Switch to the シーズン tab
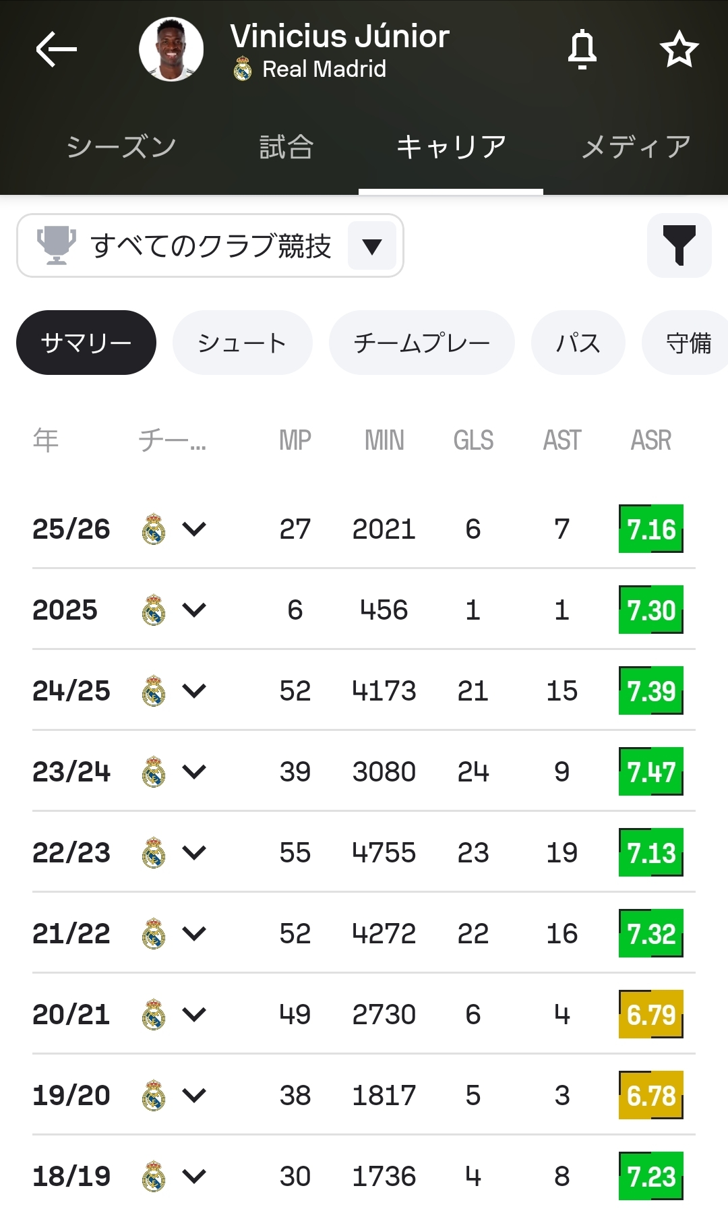Image resolution: width=728 pixels, height=1211 pixels. pos(121,146)
